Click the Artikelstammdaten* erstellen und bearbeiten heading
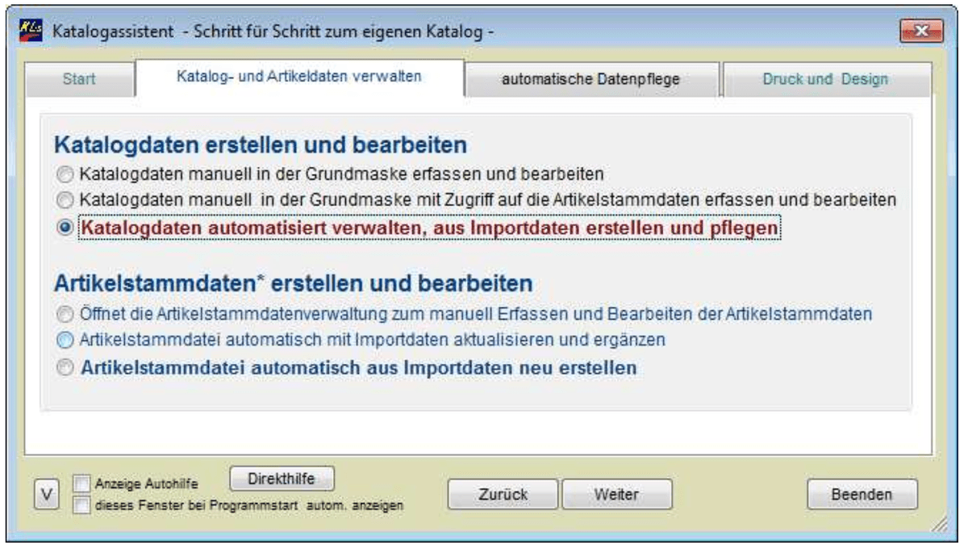 [293, 284]
